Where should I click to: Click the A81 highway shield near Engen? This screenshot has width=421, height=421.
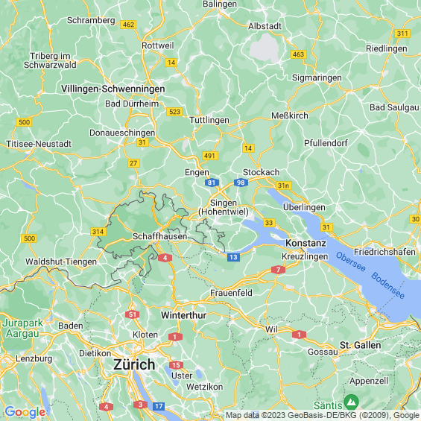coord(212,183)
